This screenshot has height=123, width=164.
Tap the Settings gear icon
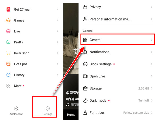click(x=48, y=108)
